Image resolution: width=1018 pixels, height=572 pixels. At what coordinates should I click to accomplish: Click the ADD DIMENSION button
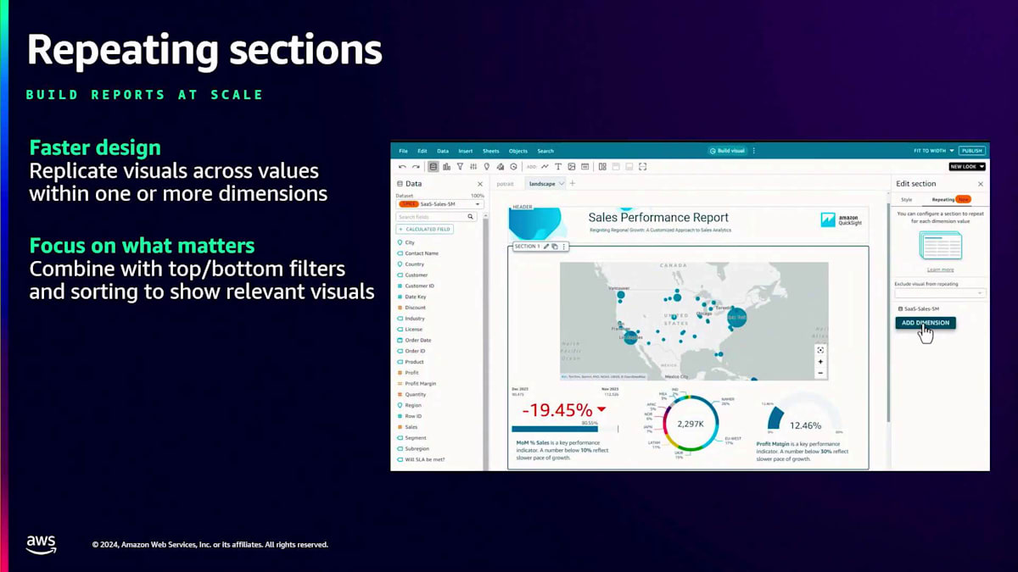[x=926, y=323]
